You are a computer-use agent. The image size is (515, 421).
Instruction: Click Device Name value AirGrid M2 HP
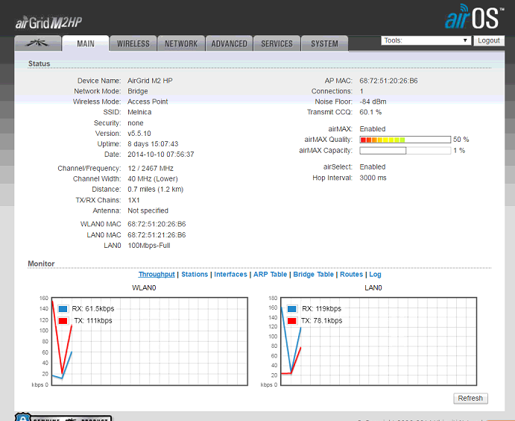coord(150,81)
